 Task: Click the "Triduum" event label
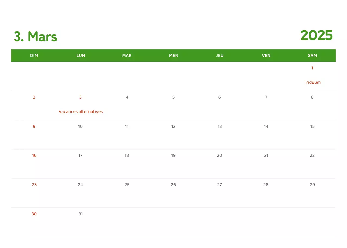(x=312, y=82)
